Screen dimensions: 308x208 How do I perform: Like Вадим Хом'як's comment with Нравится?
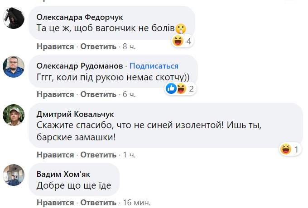click(55, 202)
